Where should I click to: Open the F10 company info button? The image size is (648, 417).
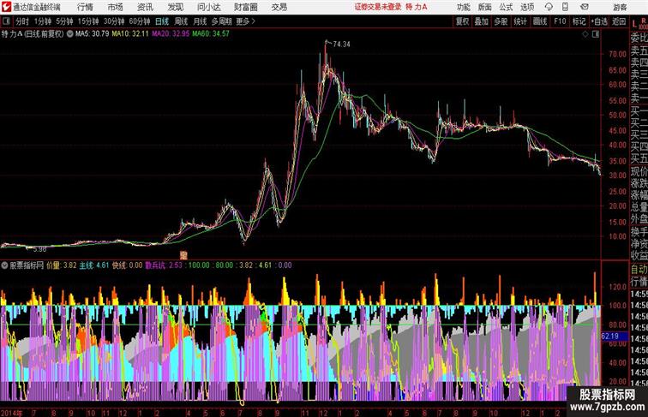(x=560, y=21)
